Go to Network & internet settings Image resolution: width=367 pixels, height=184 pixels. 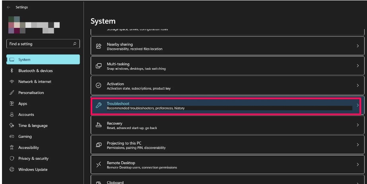(35, 82)
